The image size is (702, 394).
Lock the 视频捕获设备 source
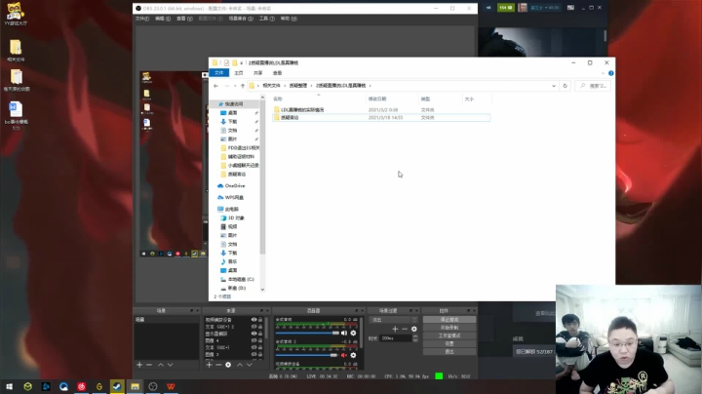pyautogui.click(x=260, y=320)
